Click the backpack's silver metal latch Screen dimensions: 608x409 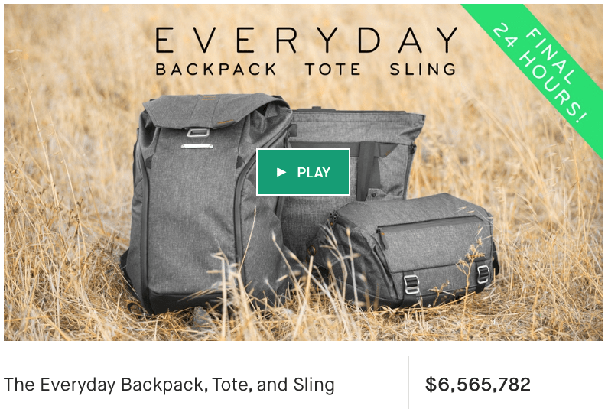tap(198, 132)
